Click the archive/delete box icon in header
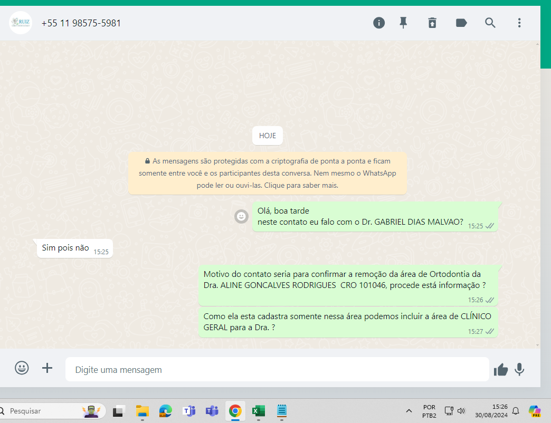551x423 pixels. 432,23
